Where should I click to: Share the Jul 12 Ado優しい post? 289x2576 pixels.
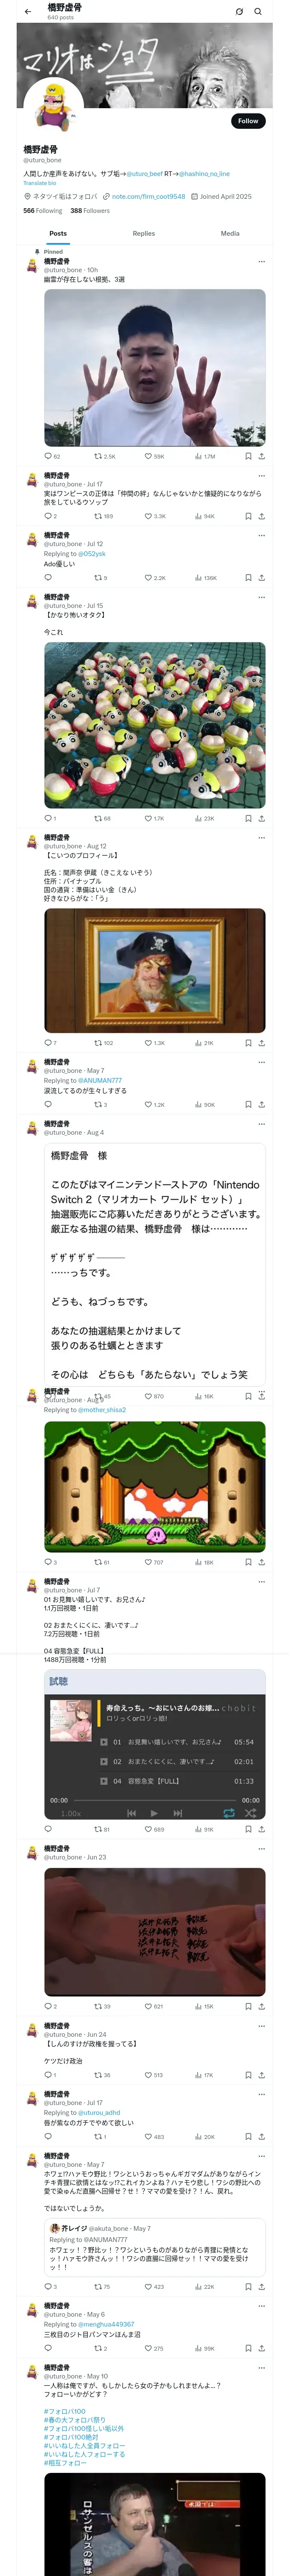click(261, 578)
